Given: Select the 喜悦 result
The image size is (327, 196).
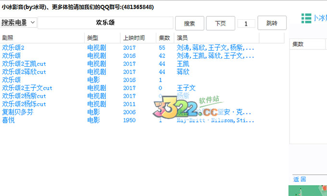Looking at the screenshot, I should [8, 120].
